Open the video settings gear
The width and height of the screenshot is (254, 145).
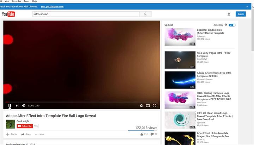[141, 105]
